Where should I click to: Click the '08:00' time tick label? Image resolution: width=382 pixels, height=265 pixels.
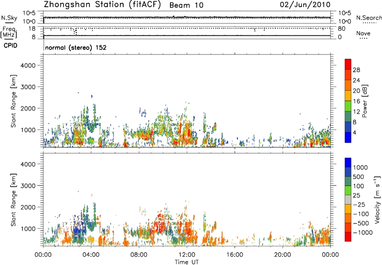138,255
